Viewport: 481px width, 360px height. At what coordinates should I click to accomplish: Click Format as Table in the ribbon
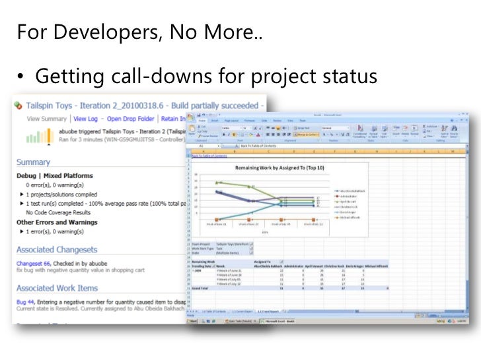click(374, 131)
